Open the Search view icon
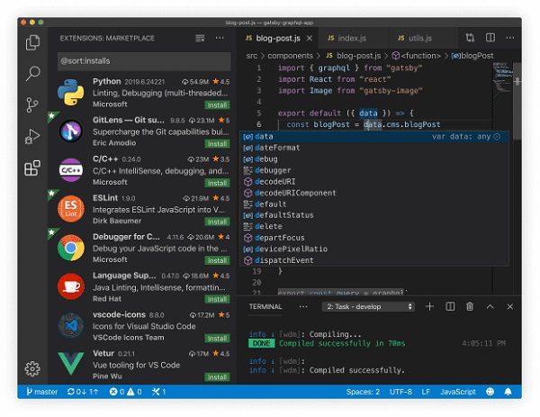540x417 pixels. pyautogui.click(x=33, y=74)
